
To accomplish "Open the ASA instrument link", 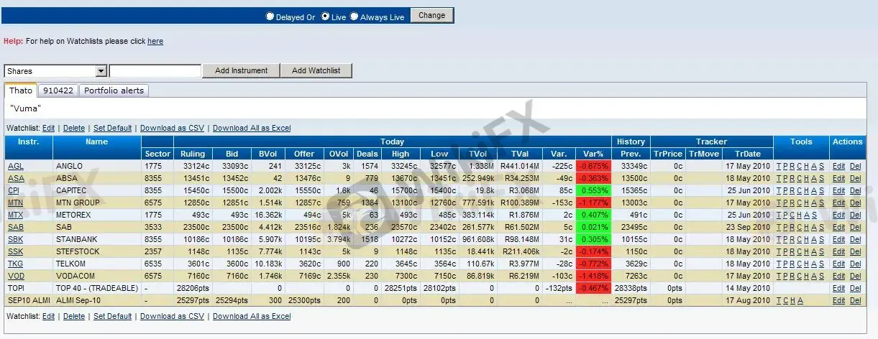I will click(15, 178).
